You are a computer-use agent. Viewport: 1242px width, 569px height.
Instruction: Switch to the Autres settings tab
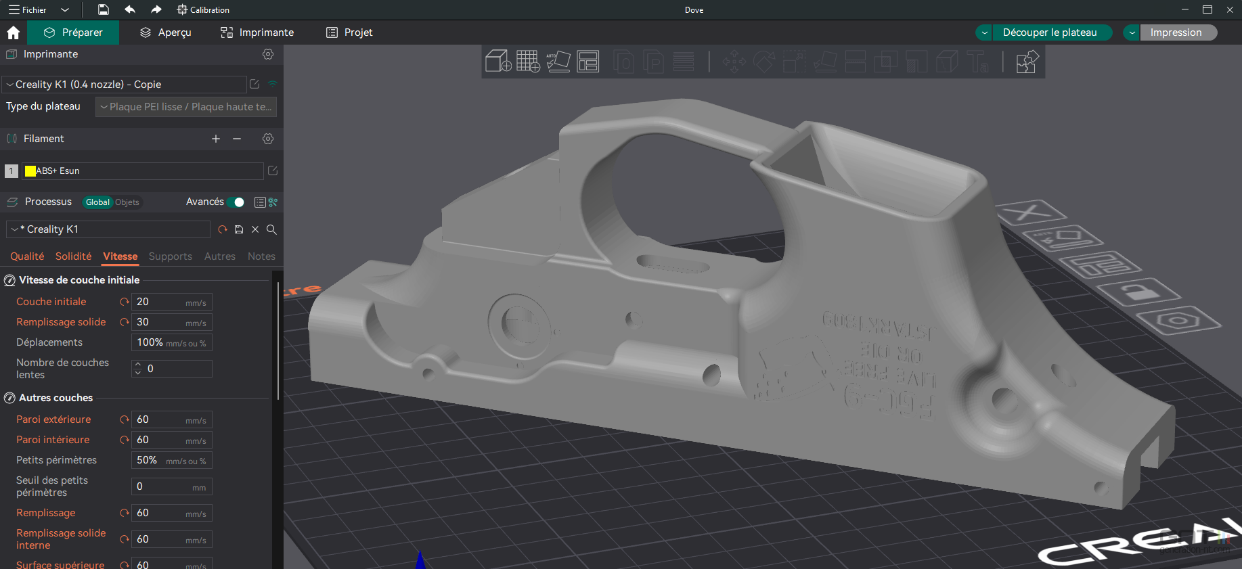pyautogui.click(x=220, y=256)
